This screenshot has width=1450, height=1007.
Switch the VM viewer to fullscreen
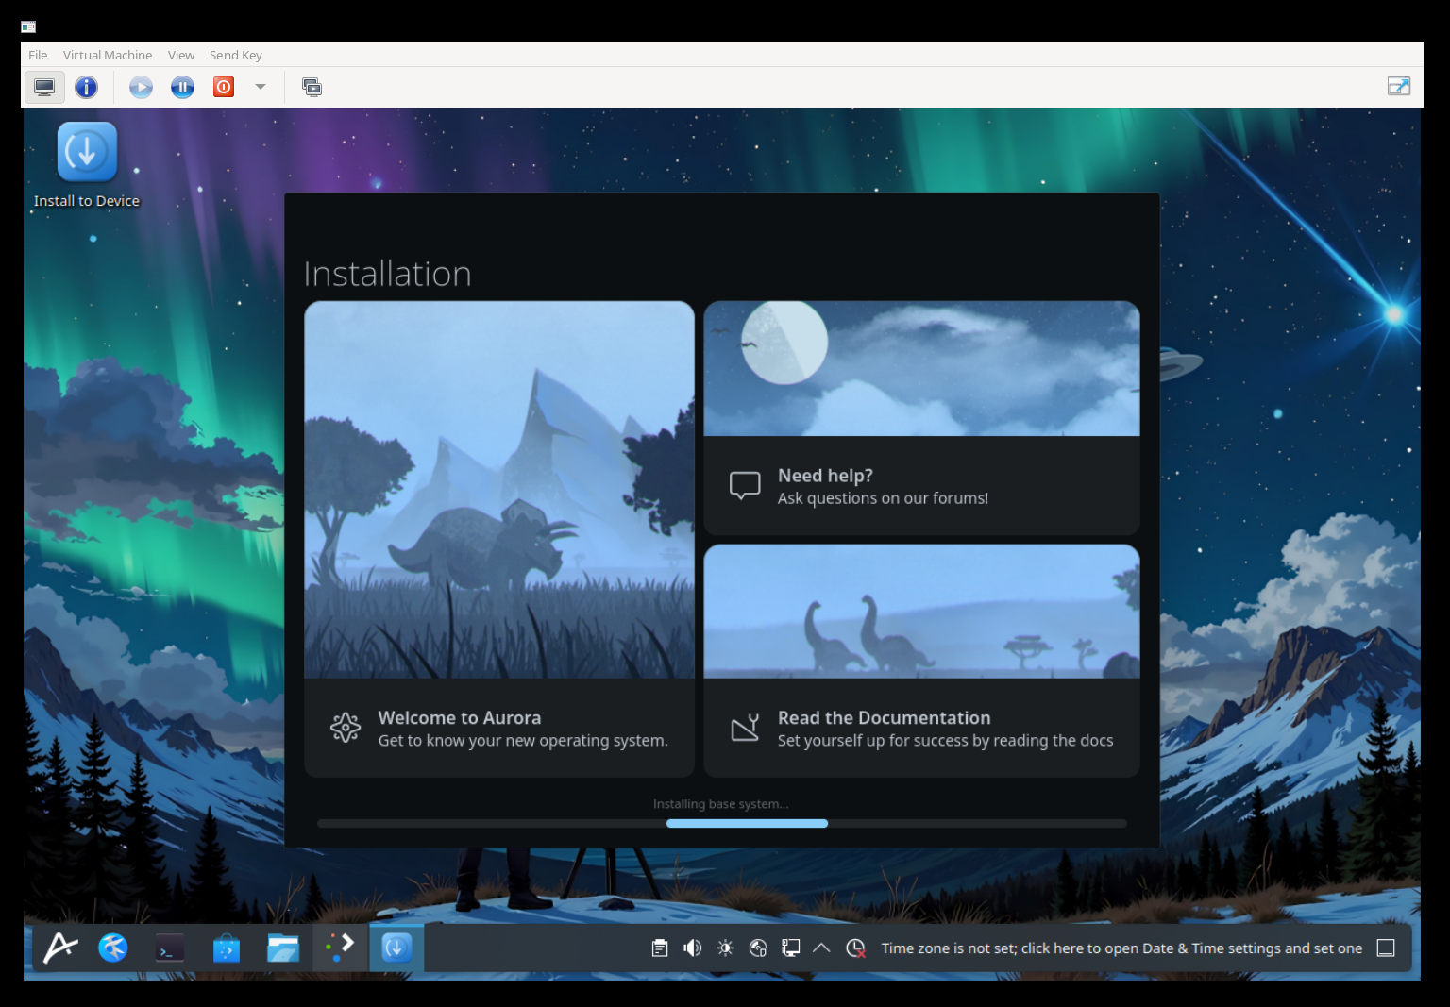[1398, 87]
